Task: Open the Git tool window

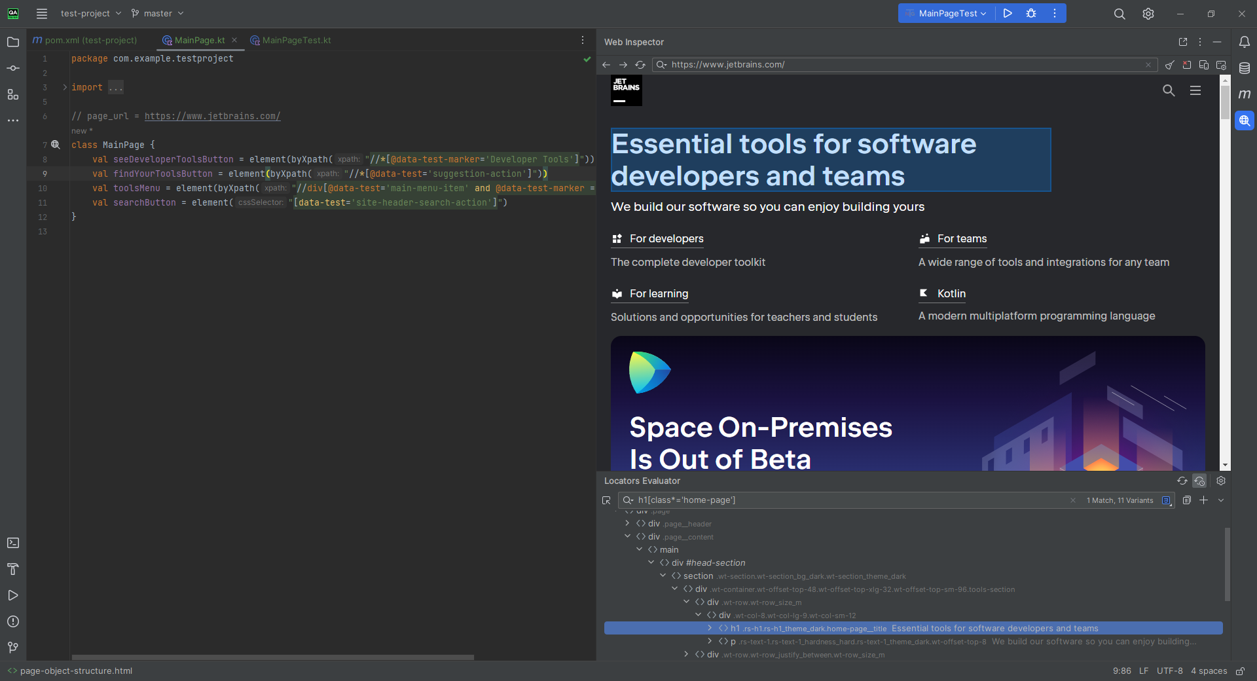Action: [x=13, y=648]
